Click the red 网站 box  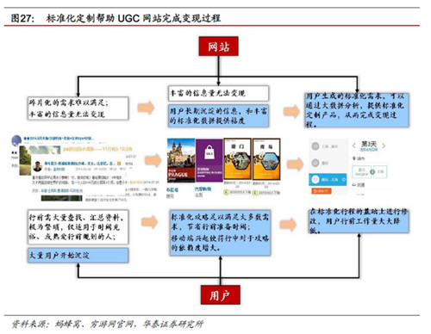[218, 46]
